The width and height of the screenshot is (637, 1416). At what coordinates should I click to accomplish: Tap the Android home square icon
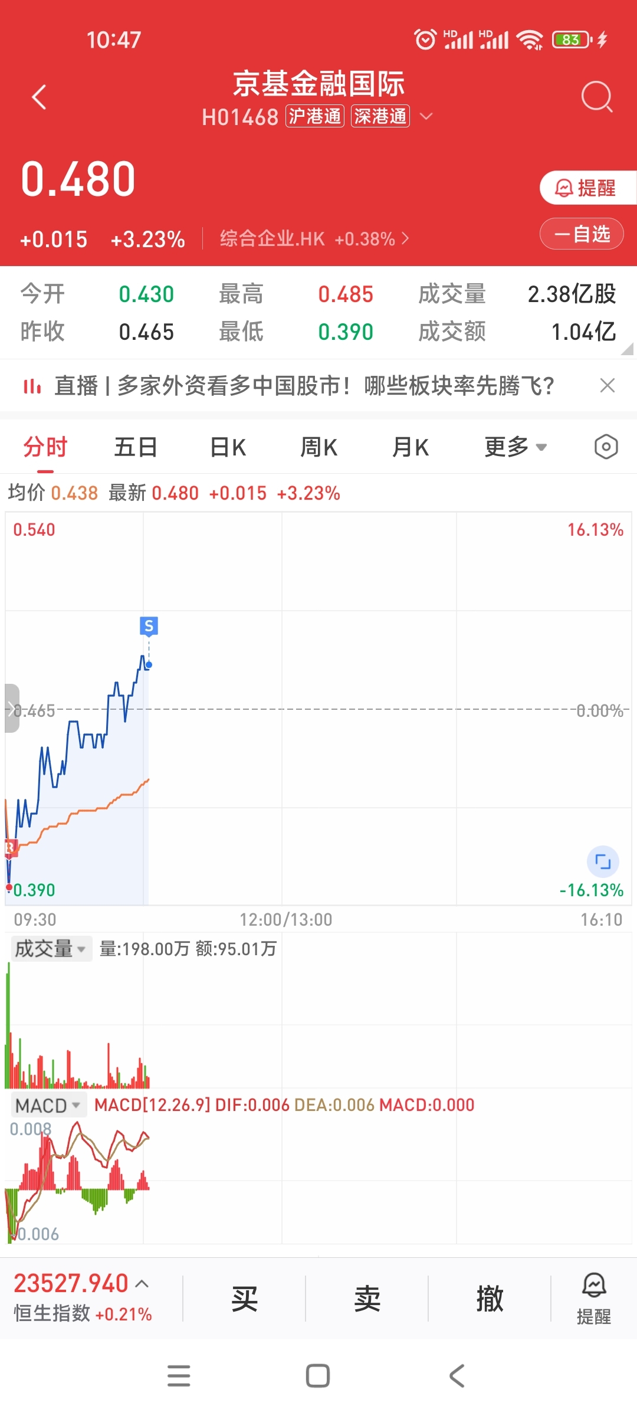coord(318,1376)
